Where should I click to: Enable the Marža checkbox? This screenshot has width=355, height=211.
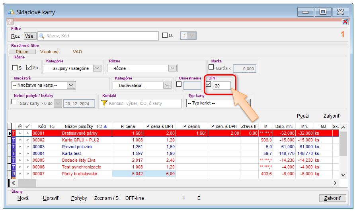211,67
